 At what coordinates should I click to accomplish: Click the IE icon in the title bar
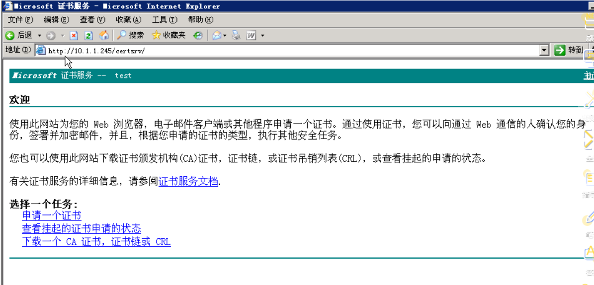(x=7, y=6)
